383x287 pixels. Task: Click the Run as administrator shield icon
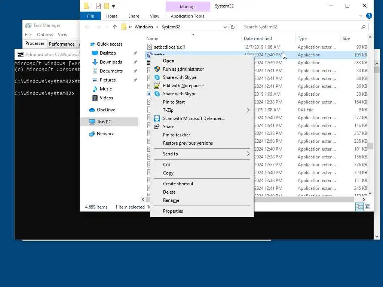point(157,69)
